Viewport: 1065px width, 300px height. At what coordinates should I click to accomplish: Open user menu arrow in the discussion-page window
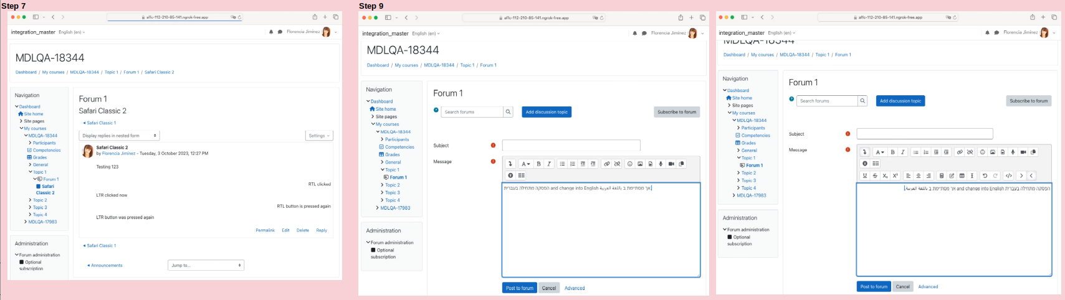tap(336, 32)
